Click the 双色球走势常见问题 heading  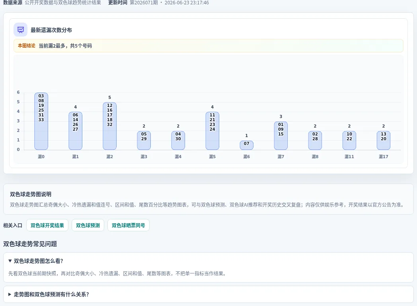[x=30, y=244]
